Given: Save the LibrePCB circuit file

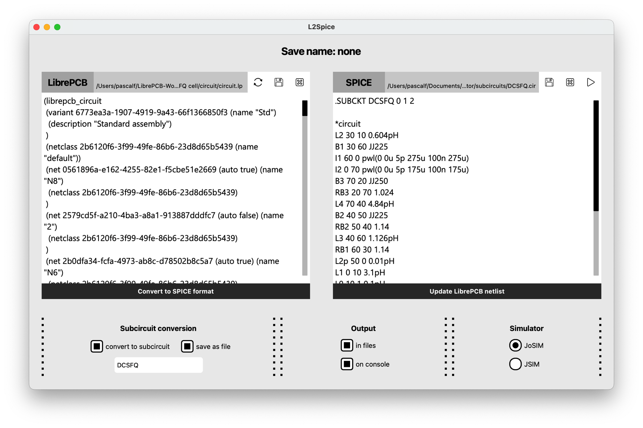Looking at the screenshot, I should point(279,82).
